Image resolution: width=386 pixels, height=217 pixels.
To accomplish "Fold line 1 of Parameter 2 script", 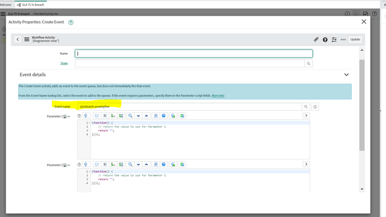I will (x=90, y=172).
